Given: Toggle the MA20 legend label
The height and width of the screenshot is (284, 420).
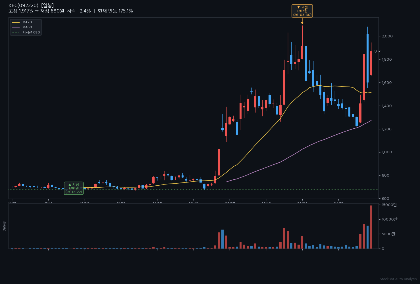Looking at the screenshot, I should (27, 22).
